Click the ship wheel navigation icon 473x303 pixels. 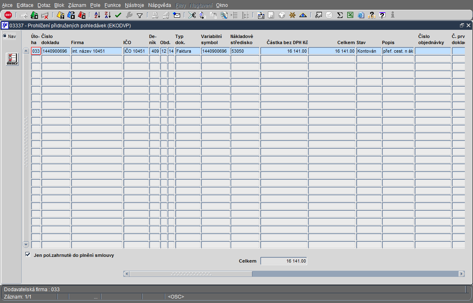click(x=292, y=15)
